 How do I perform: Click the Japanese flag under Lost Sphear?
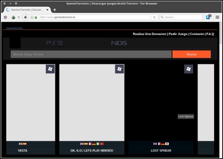pos(167,144)
